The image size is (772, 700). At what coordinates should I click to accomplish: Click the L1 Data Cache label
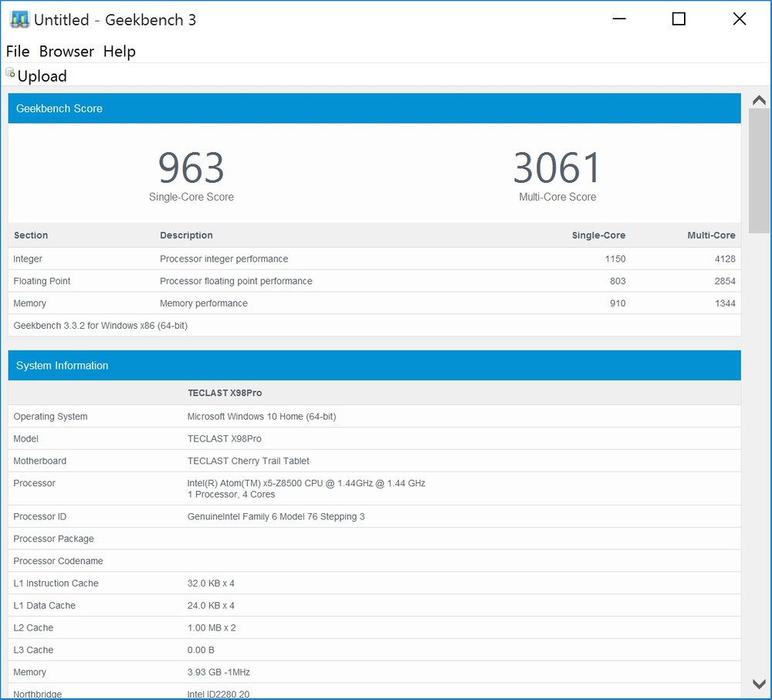[x=44, y=605]
